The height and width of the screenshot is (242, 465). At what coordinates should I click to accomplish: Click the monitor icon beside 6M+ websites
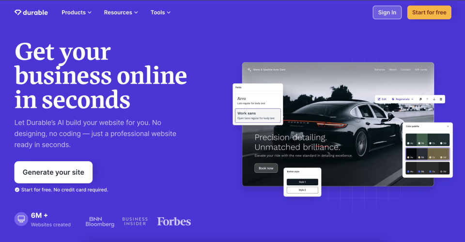pyautogui.click(x=21, y=219)
